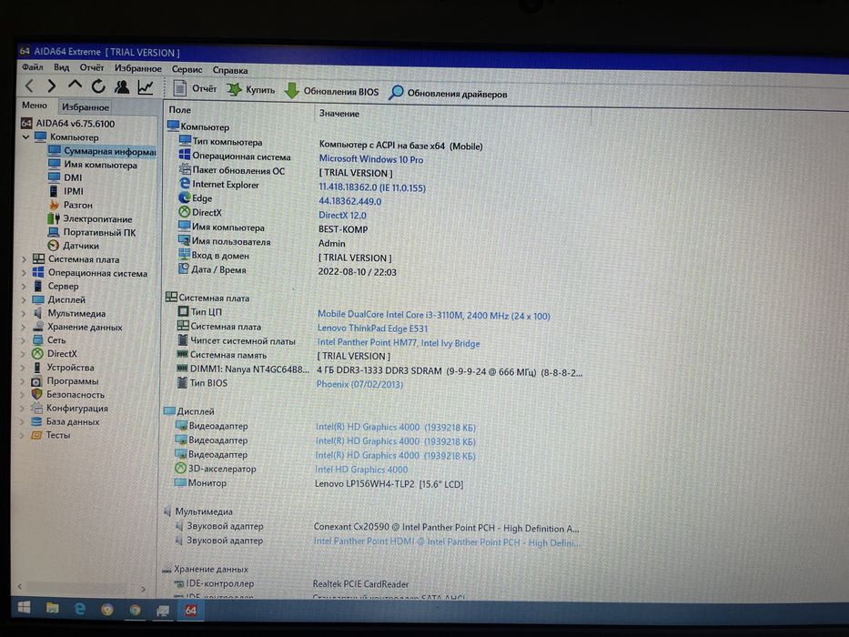This screenshot has height=637, width=849.
Task: Click the База данных database icon
Action: (36, 421)
